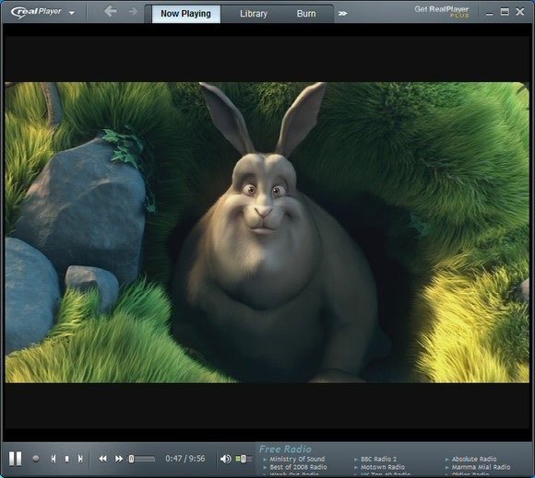535x478 pixels.
Task: Open Ministry Of Sound radio station
Action: [297, 459]
